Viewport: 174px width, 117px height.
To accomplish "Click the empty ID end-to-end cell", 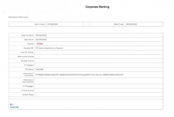I will [98, 90].
